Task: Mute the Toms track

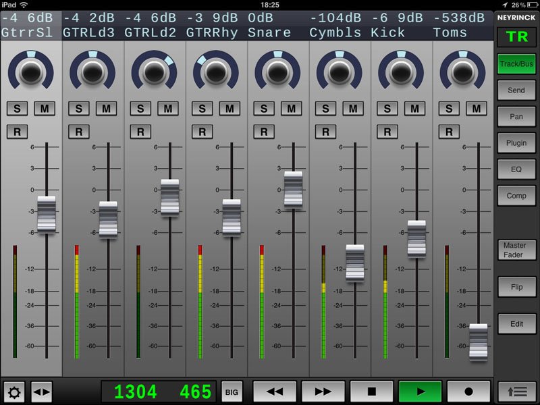Action: pos(477,109)
